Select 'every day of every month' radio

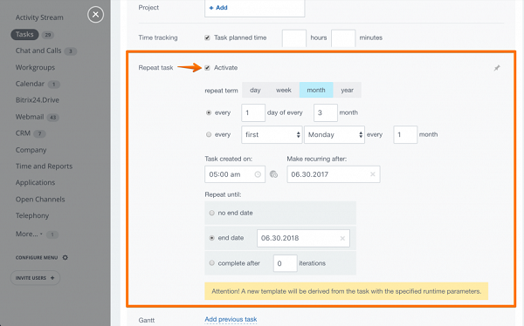click(209, 112)
